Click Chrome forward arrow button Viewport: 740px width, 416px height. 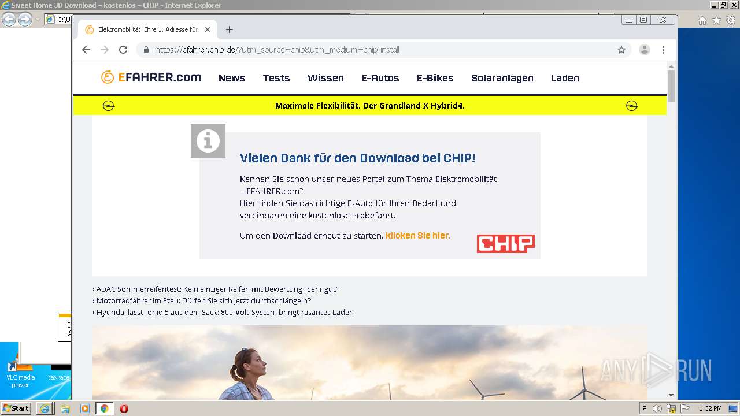point(105,50)
